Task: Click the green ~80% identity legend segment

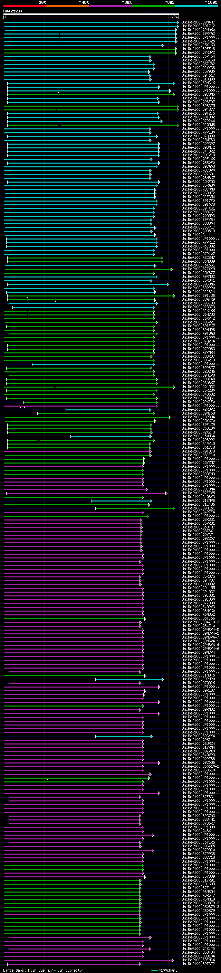Action: tap(153, 6)
